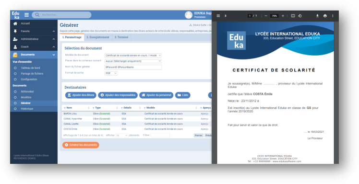
Task: Open the hamburger menu next to Eduka logo
Action: (26, 15)
